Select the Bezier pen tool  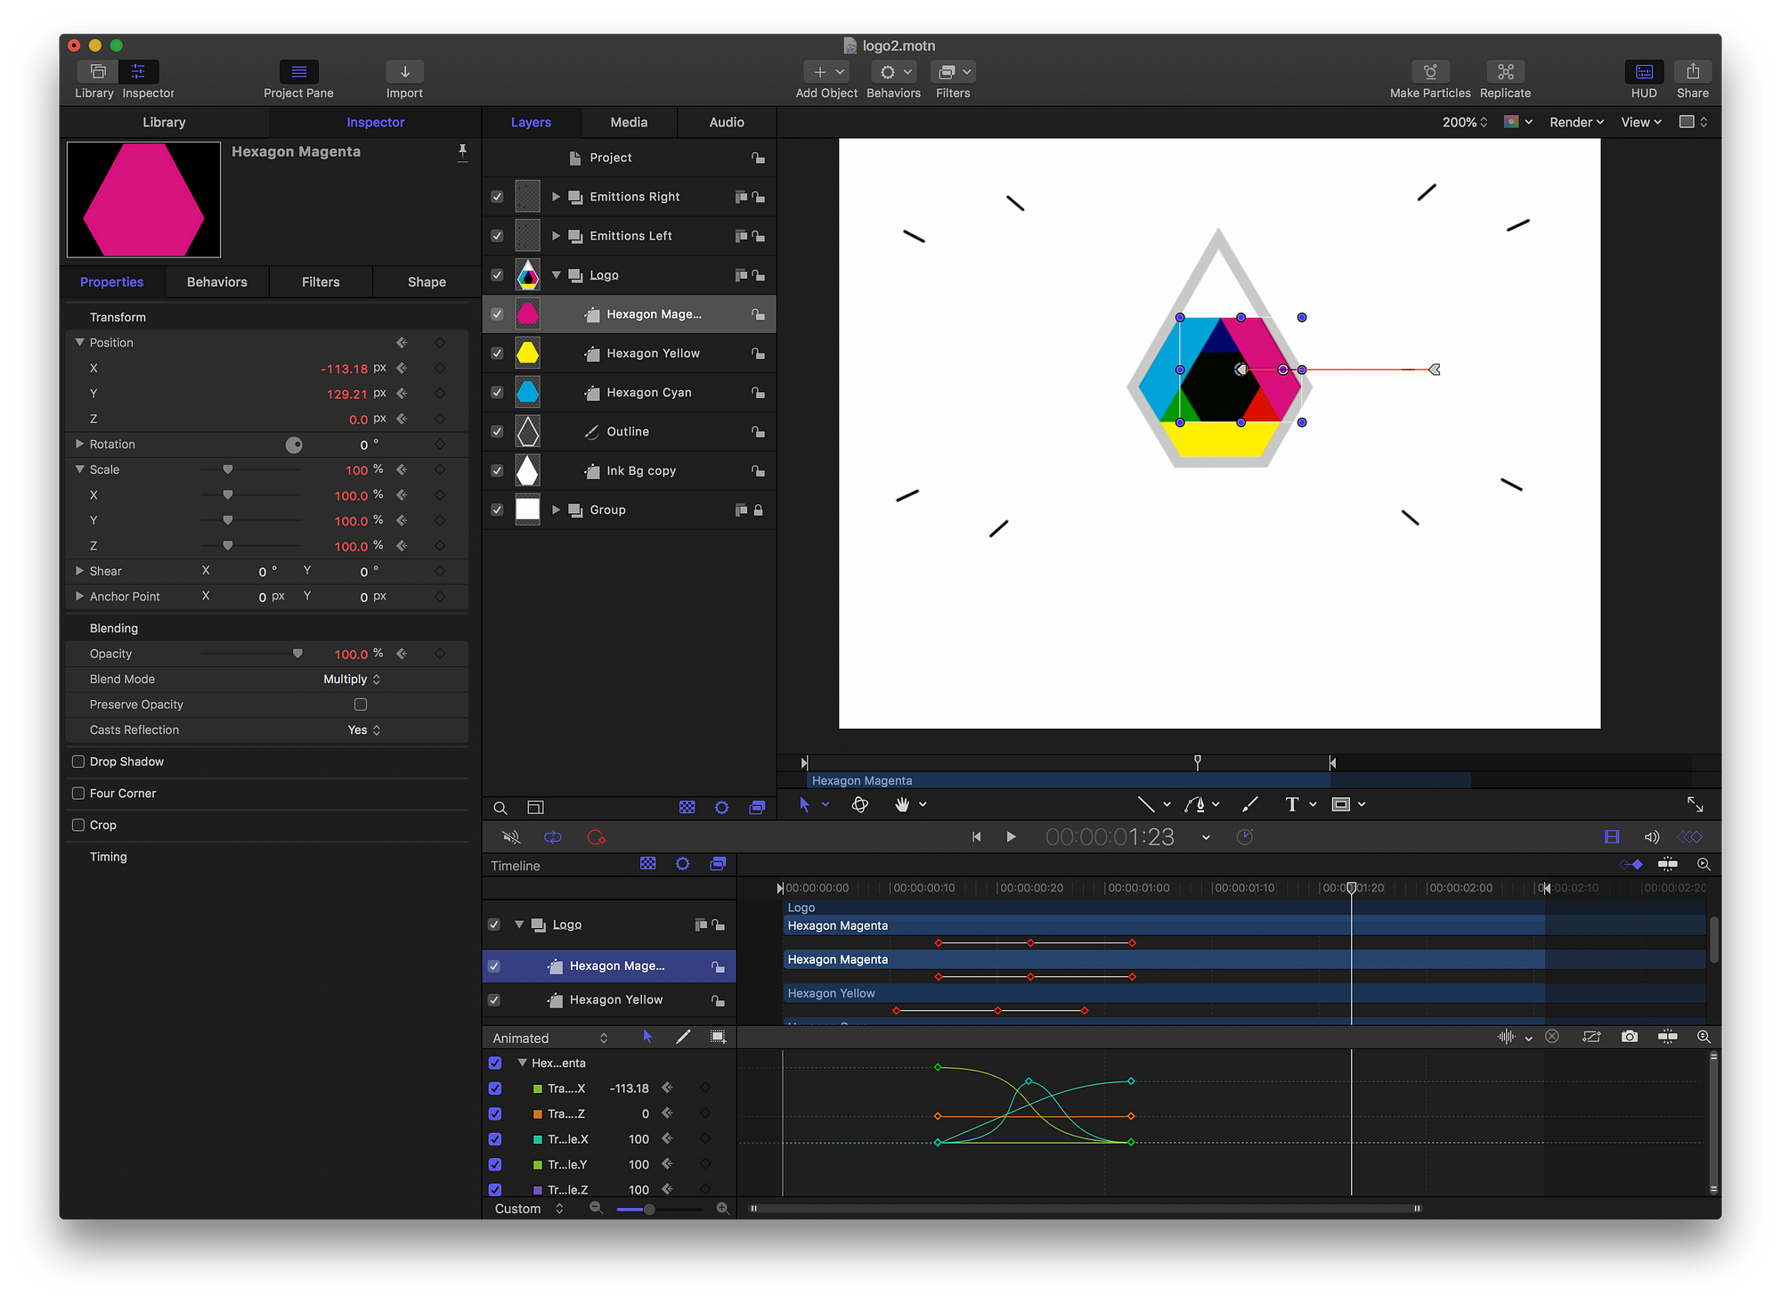point(1195,804)
